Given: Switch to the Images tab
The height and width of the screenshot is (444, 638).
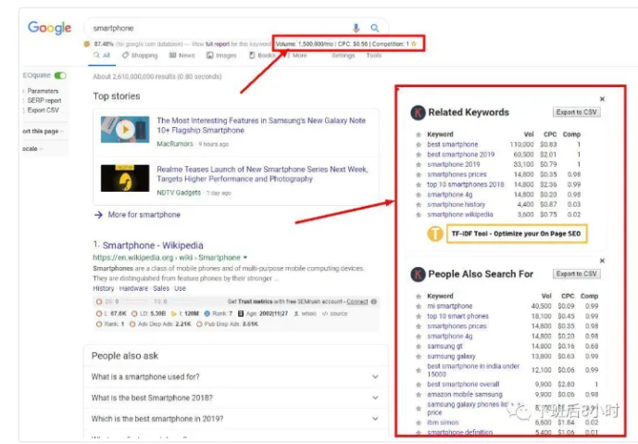Looking at the screenshot, I should pos(221,55).
